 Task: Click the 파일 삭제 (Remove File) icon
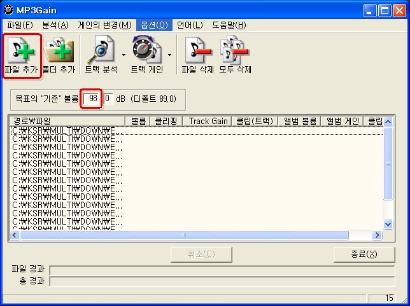(x=198, y=55)
